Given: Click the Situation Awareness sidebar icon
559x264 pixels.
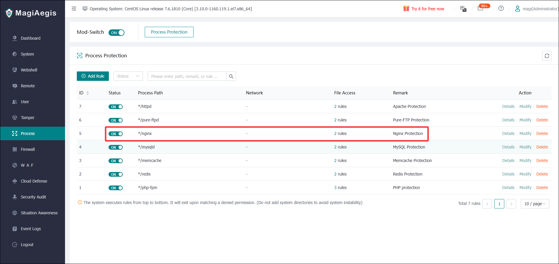Looking at the screenshot, I should coord(15,213).
